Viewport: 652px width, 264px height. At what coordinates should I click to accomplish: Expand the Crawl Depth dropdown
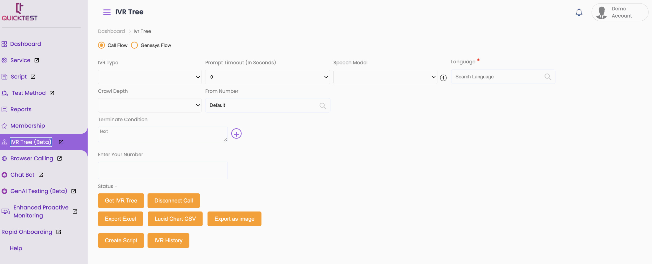[150, 105]
